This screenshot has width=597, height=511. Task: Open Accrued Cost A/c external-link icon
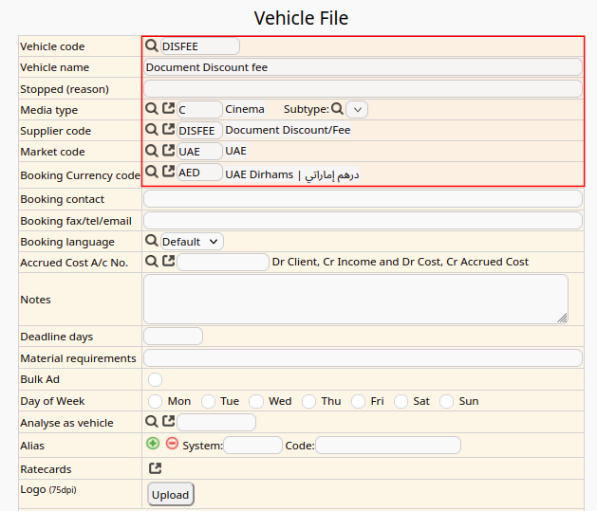(168, 261)
